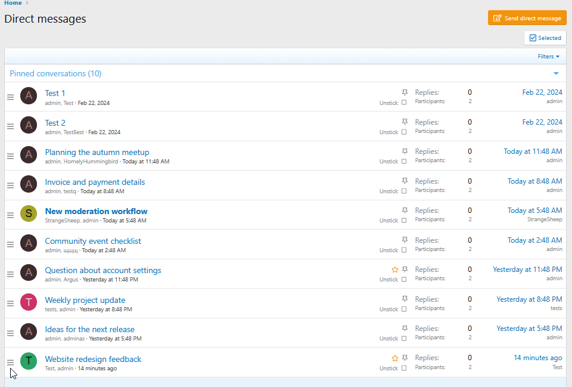This screenshot has width=572, height=387.
Task: Click the pin icon on Test 1 row
Action: coord(405,92)
